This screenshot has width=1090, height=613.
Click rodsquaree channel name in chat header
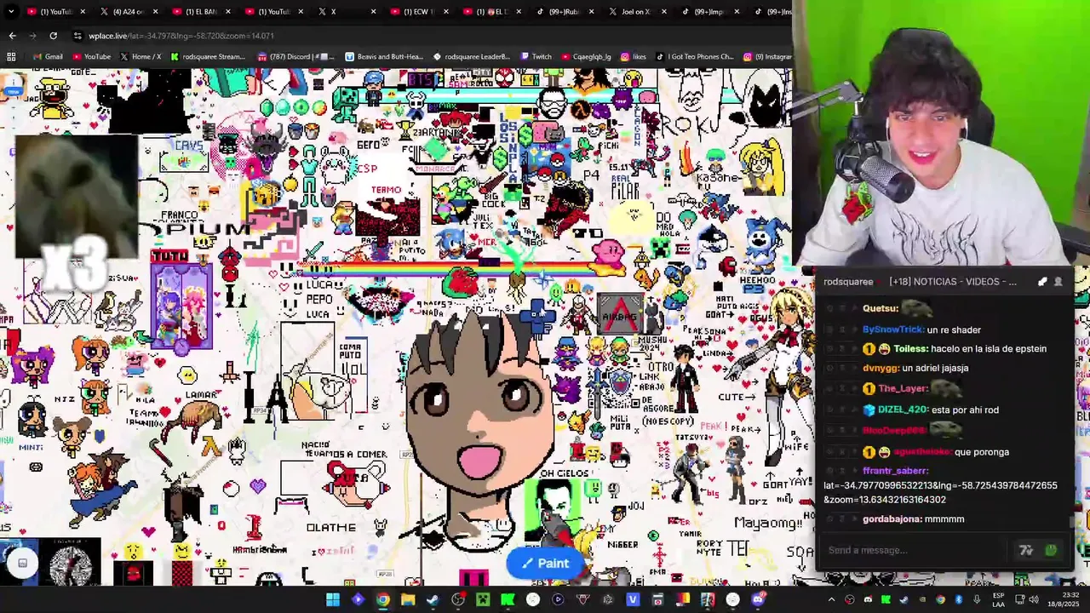[x=848, y=282]
